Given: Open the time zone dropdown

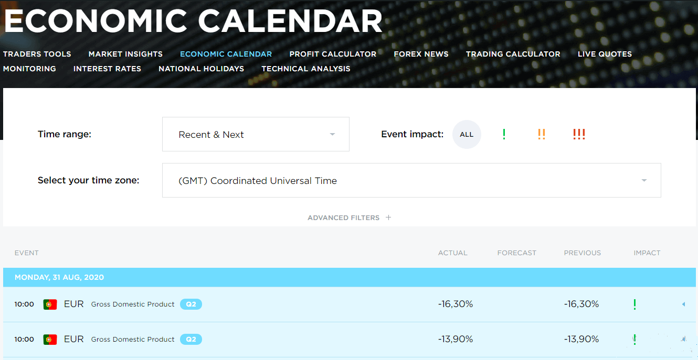Looking at the screenshot, I should tap(411, 180).
